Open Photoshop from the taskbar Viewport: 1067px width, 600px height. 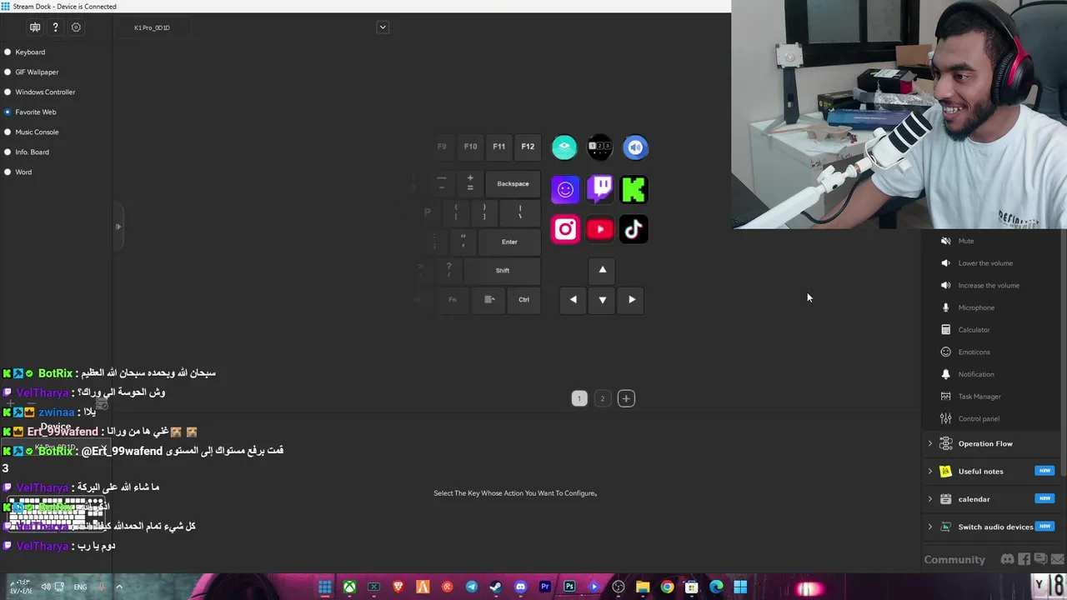pyautogui.click(x=569, y=587)
